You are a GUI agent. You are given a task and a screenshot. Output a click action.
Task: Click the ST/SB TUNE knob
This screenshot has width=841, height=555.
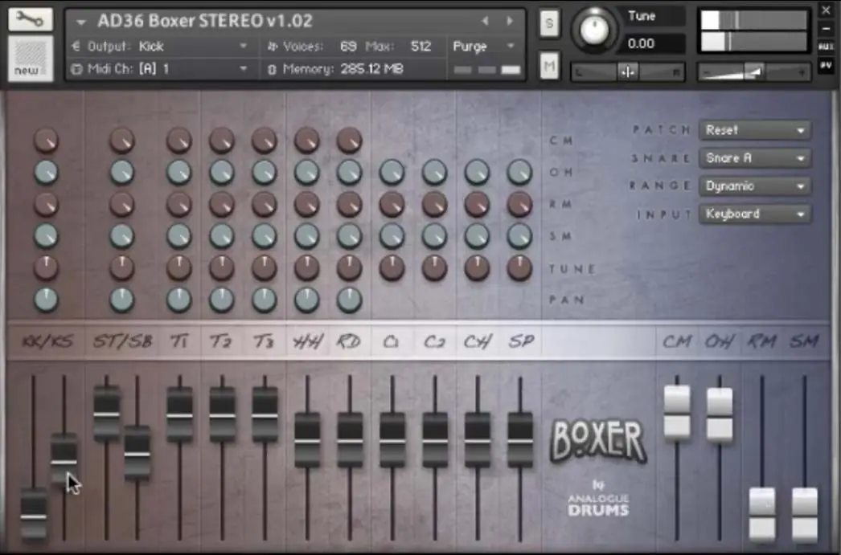121,267
